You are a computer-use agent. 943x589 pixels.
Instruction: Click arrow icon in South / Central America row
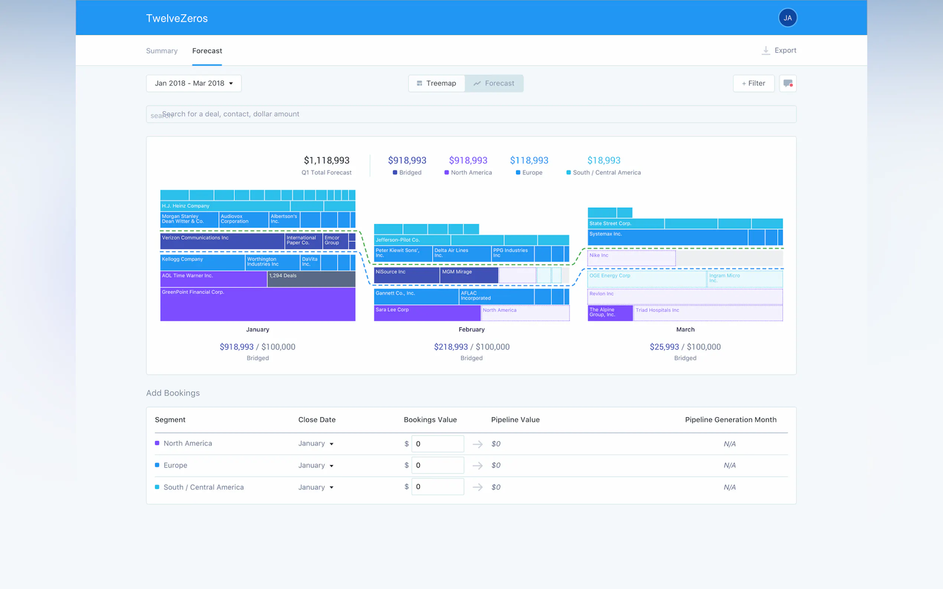477,487
